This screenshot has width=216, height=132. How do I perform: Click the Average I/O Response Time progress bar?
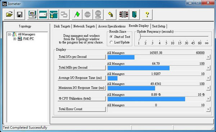(156, 78)
